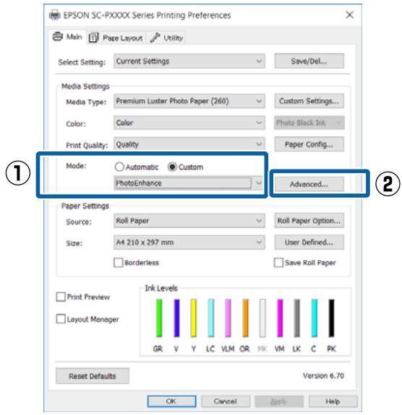Open the paper Size dropdown

189,243
